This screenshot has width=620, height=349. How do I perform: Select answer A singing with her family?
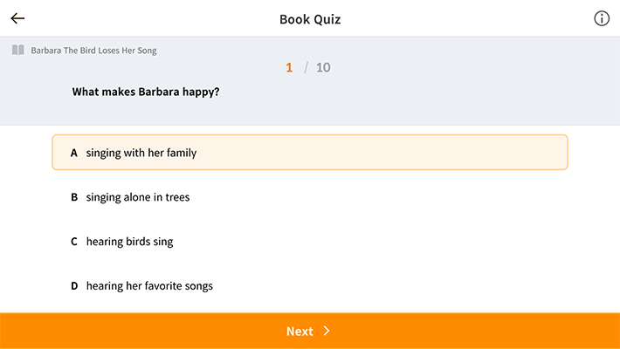[x=310, y=152]
